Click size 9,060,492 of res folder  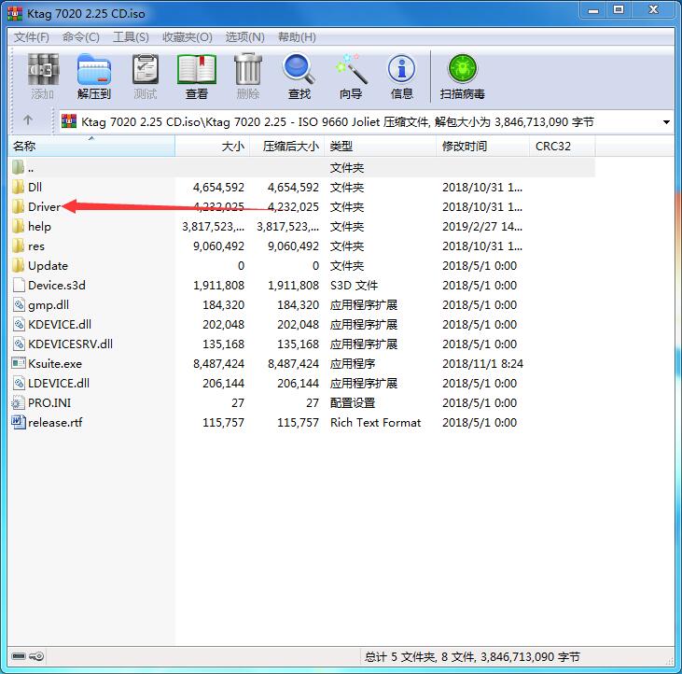pyautogui.click(x=218, y=246)
